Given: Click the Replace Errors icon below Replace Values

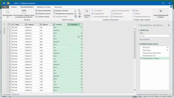Looking at the screenshot, I should coord(76,14).
